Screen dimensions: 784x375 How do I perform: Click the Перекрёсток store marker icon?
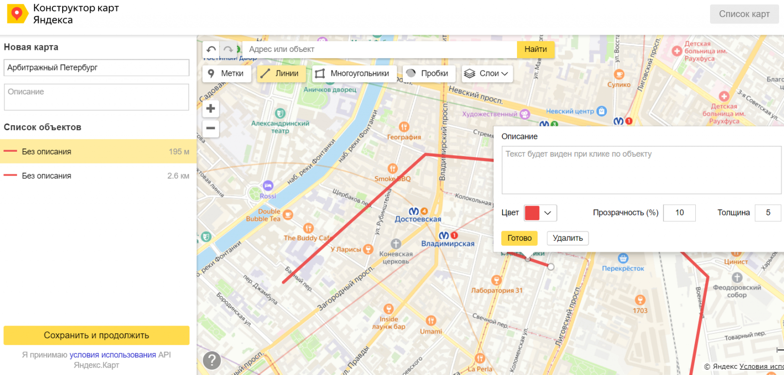click(x=623, y=258)
